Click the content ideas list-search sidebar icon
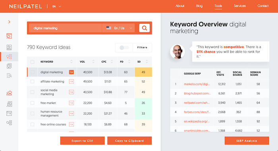 [9, 76]
